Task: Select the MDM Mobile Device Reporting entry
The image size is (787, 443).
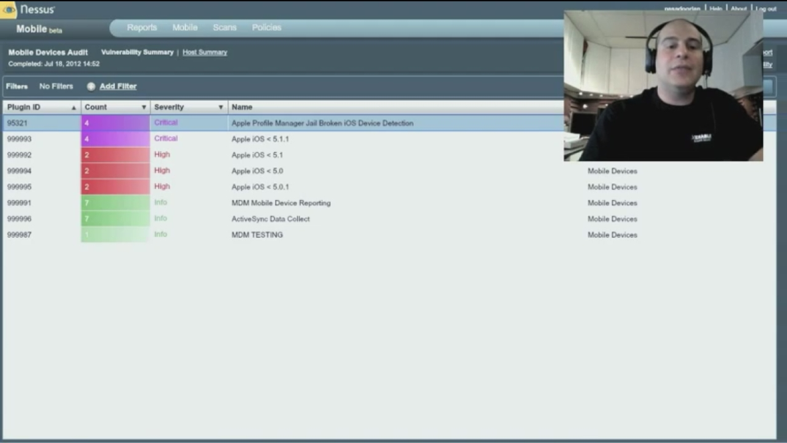Action: coord(281,203)
